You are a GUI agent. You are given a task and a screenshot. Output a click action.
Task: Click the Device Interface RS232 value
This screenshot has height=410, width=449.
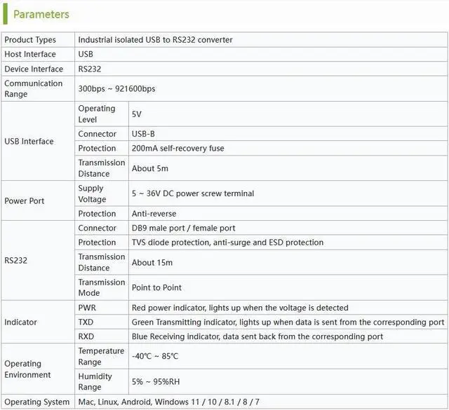(90, 69)
